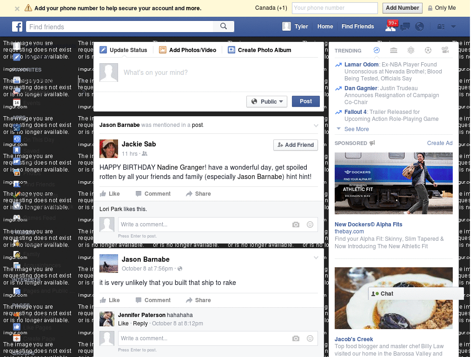Comment on Jackie Sab's birthday post
The width and height of the screenshot is (476, 357).
(x=153, y=194)
